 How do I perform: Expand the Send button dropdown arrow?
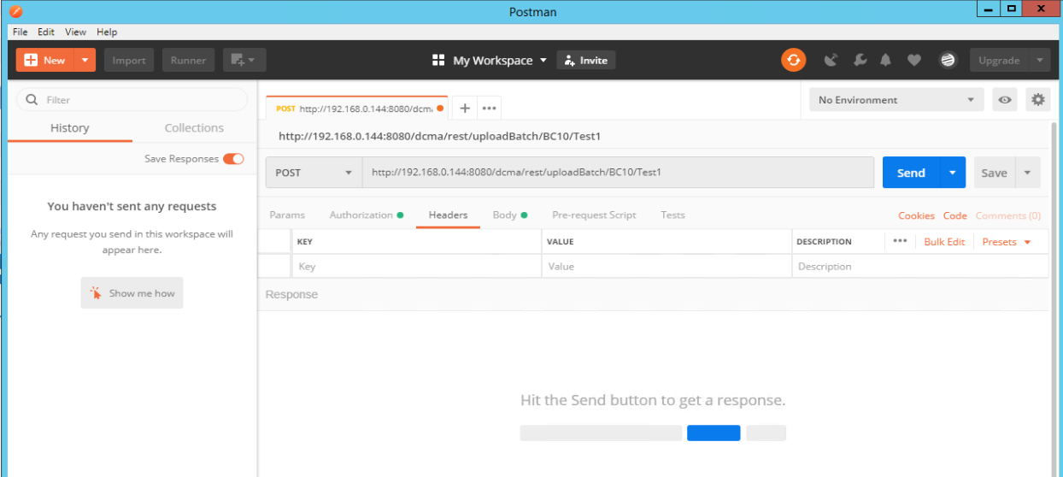[x=953, y=173]
